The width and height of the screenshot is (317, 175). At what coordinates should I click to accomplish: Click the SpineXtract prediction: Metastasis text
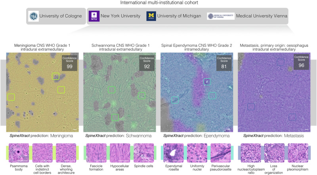pyautogui.click(x=273, y=136)
